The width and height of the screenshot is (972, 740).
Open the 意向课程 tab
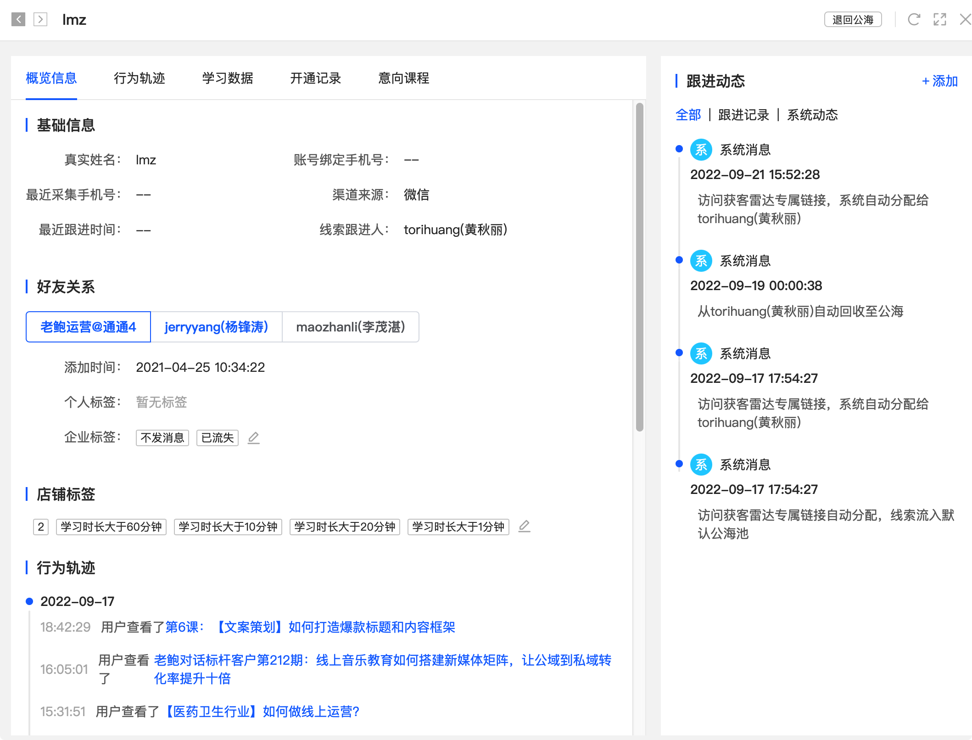coord(404,78)
